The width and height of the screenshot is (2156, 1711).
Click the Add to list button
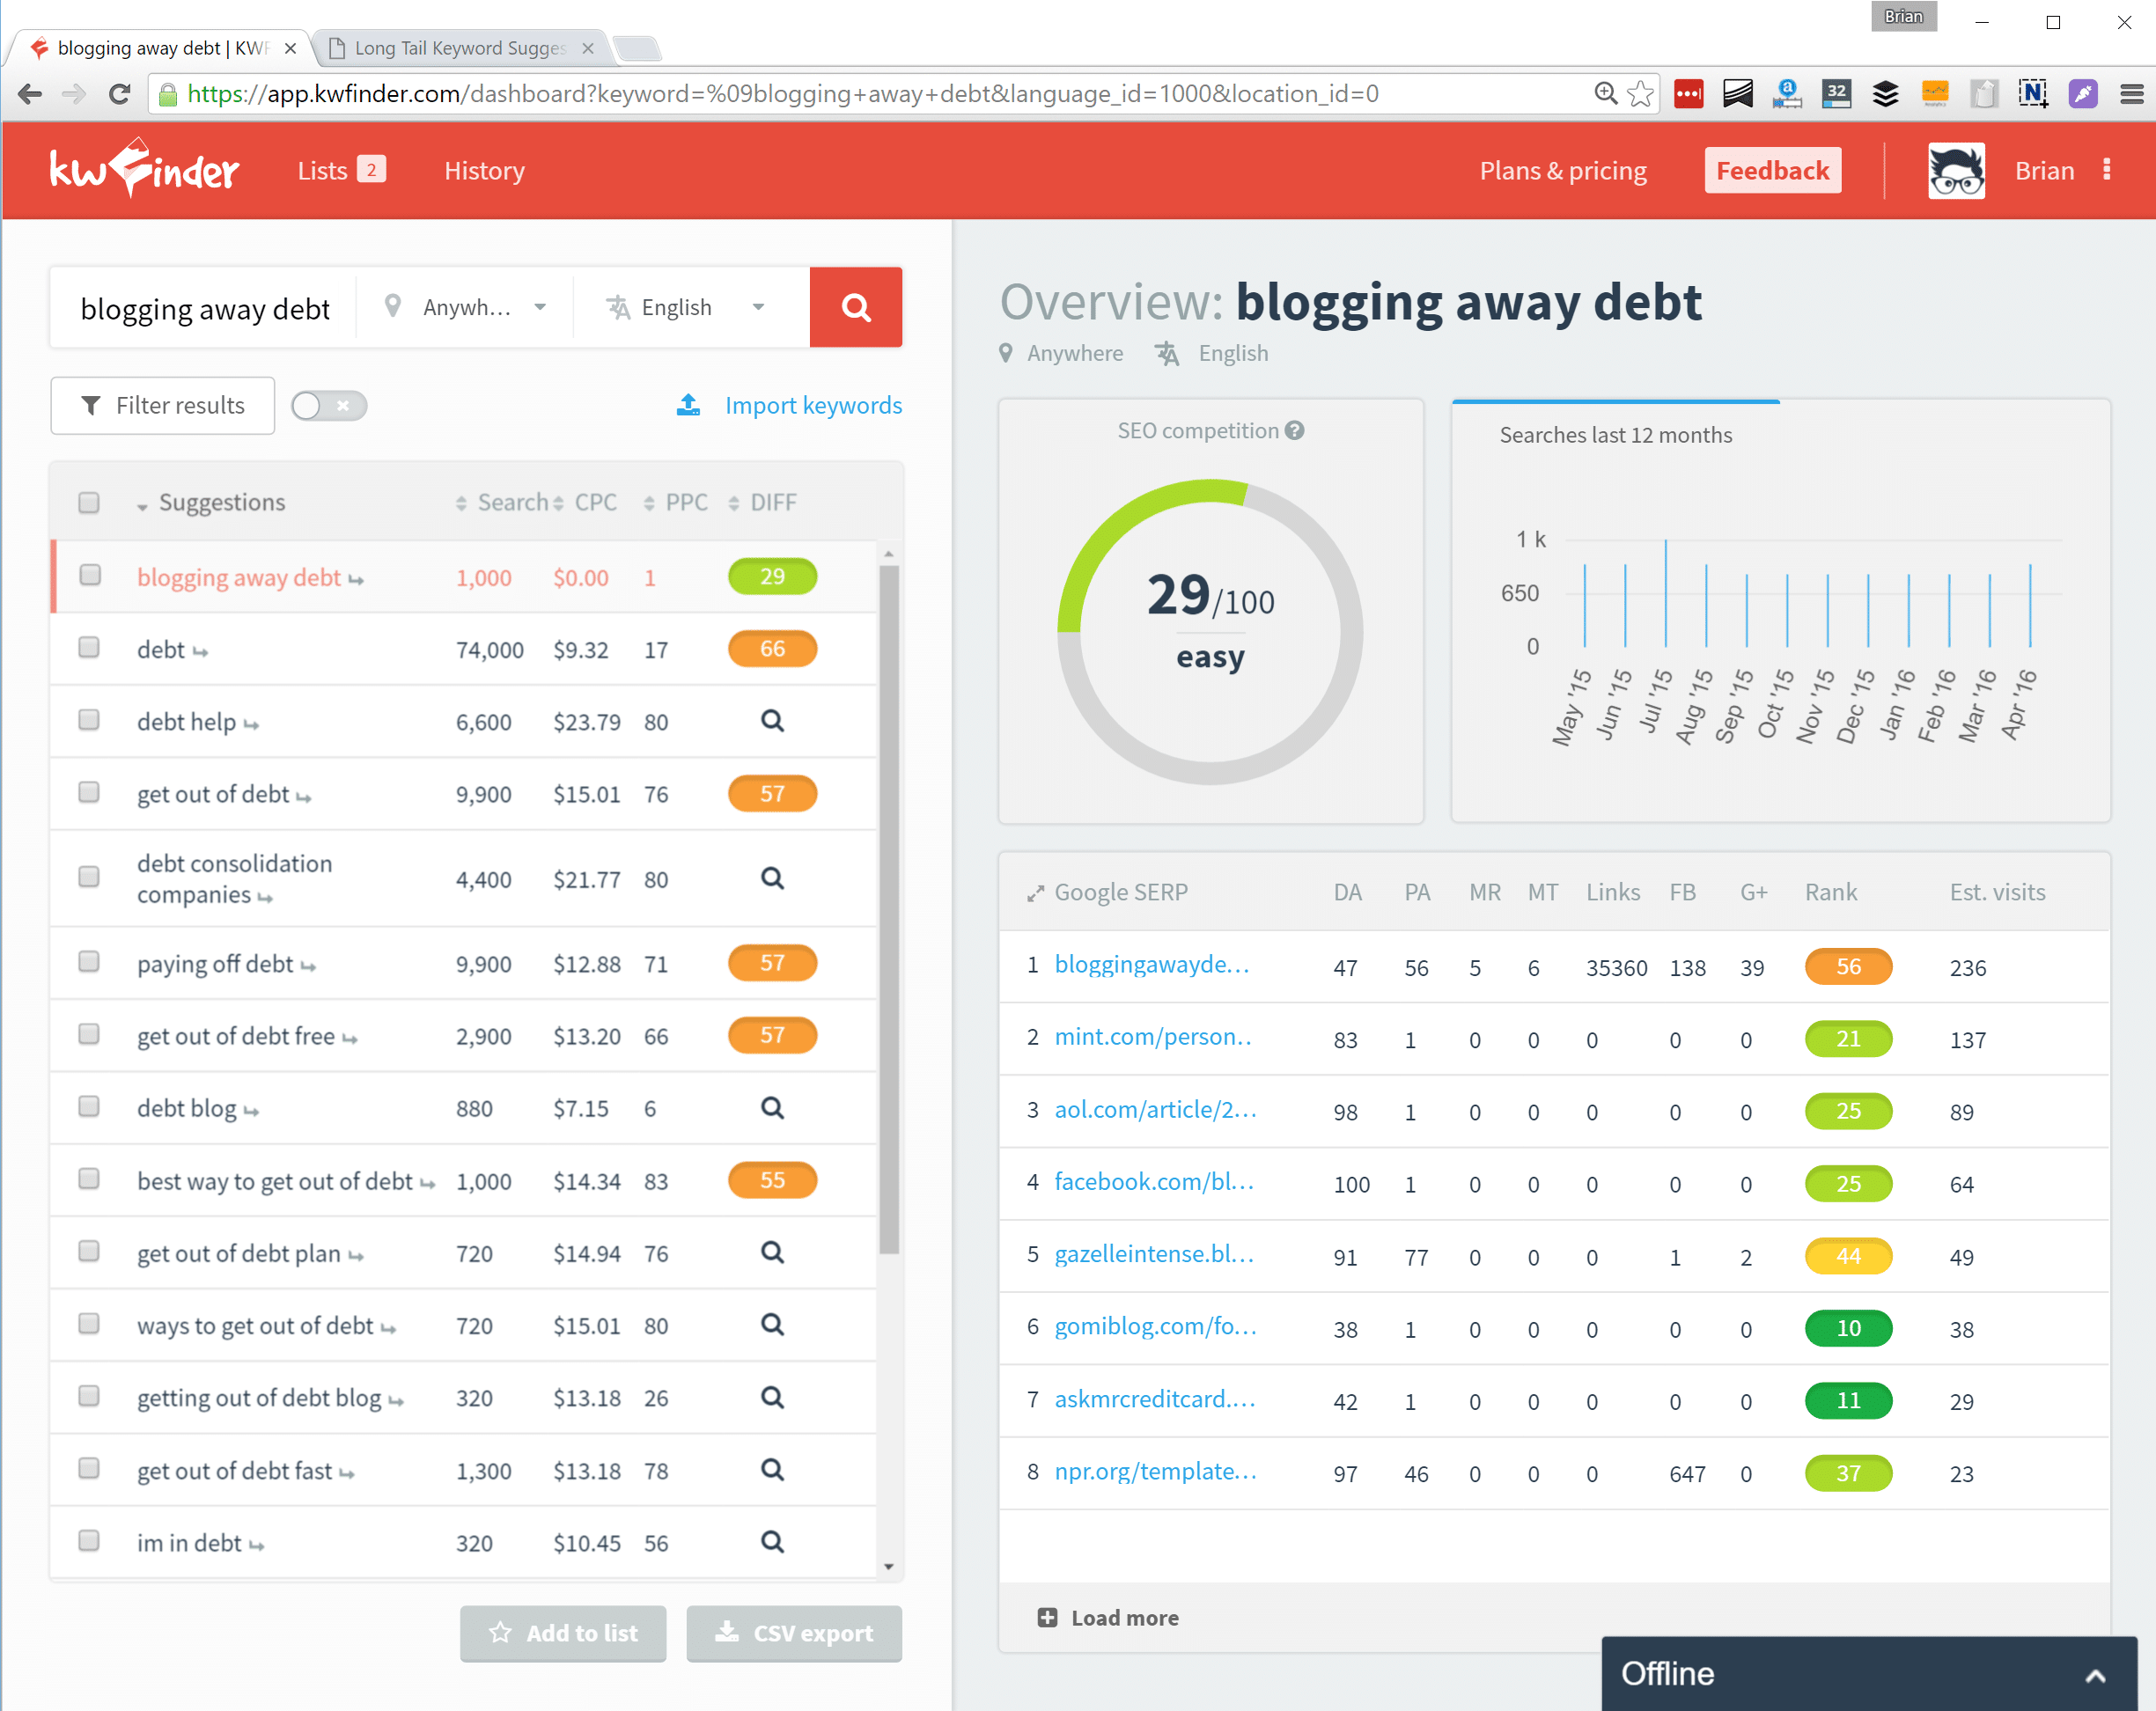pos(563,1633)
